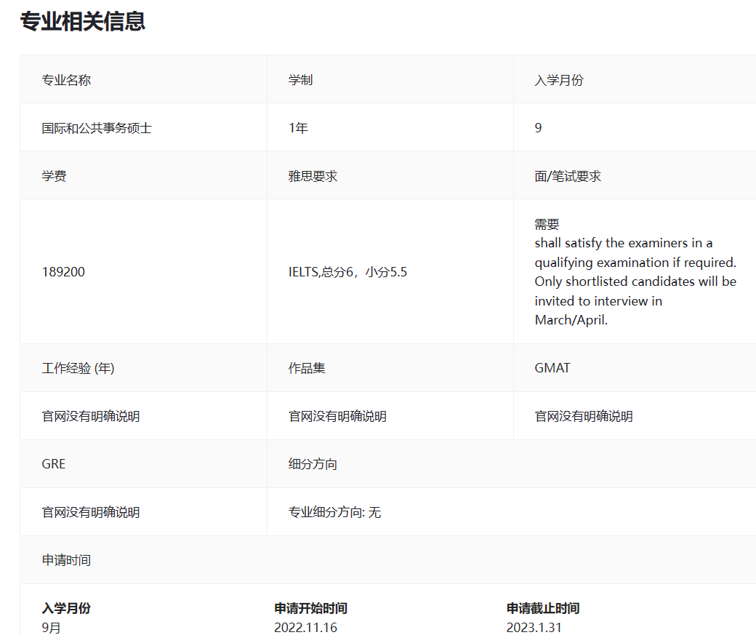This screenshot has height=635, width=756.
Task: Select the 专业名称 header cell
Action: coord(66,80)
